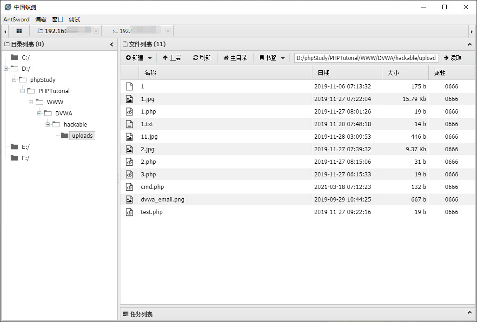Screen dimensions: 477x322
Task: Sort by 属性 column header
Action: pyautogui.click(x=451, y=73)
